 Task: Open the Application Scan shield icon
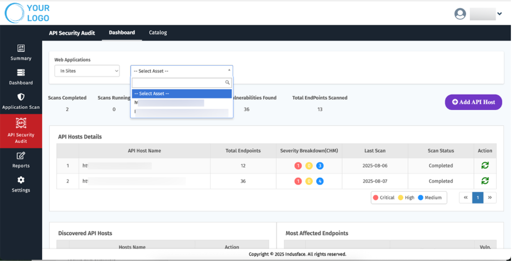21,97
